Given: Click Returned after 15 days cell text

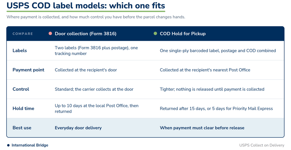Looking at the screenshot, I should tap(216, 109).
